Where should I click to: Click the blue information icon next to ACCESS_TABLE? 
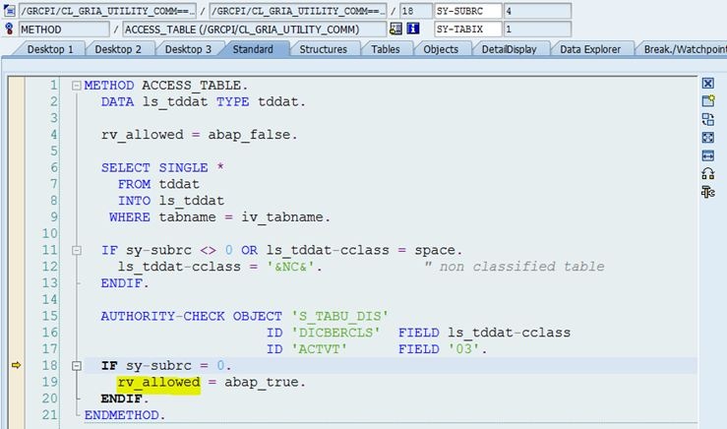(x=413, y=29)
